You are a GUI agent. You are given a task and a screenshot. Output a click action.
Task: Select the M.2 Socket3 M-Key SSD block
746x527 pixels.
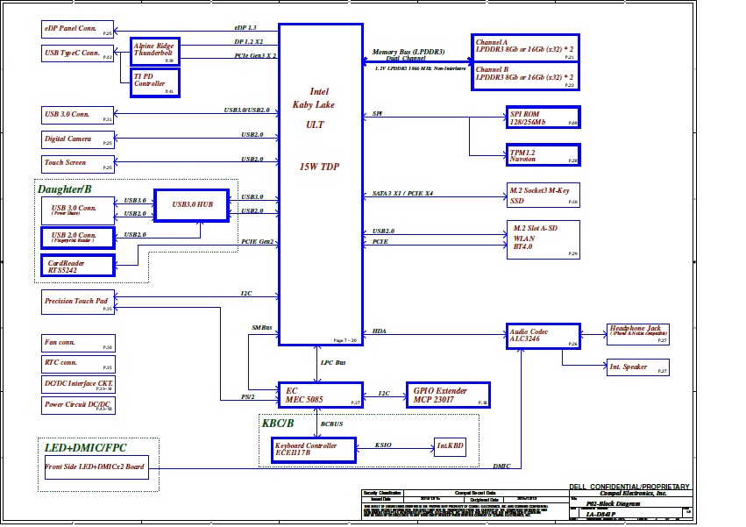(x=544, y=196)
